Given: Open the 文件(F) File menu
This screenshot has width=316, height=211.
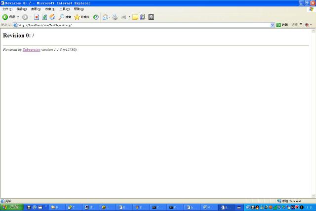Looking at the screenshot, I should (x=7, y=9).
